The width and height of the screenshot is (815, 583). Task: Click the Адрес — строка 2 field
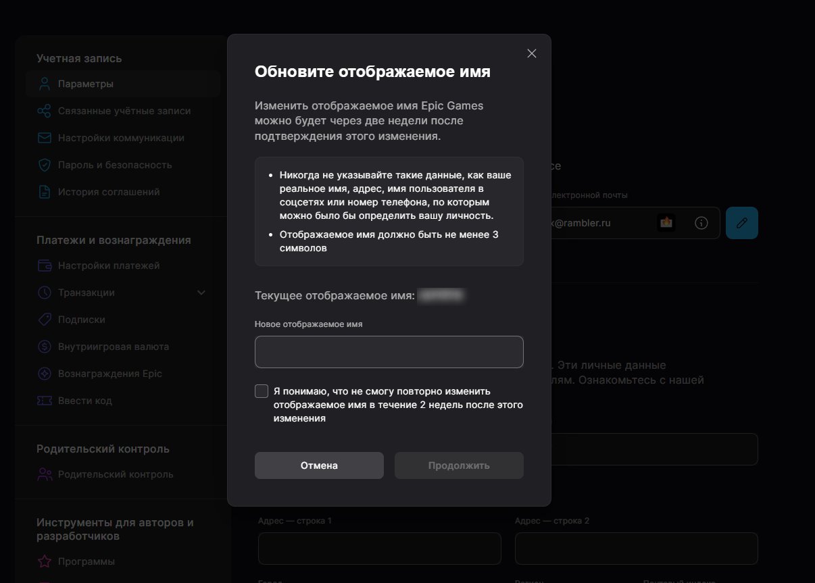(x=637, y=549)
